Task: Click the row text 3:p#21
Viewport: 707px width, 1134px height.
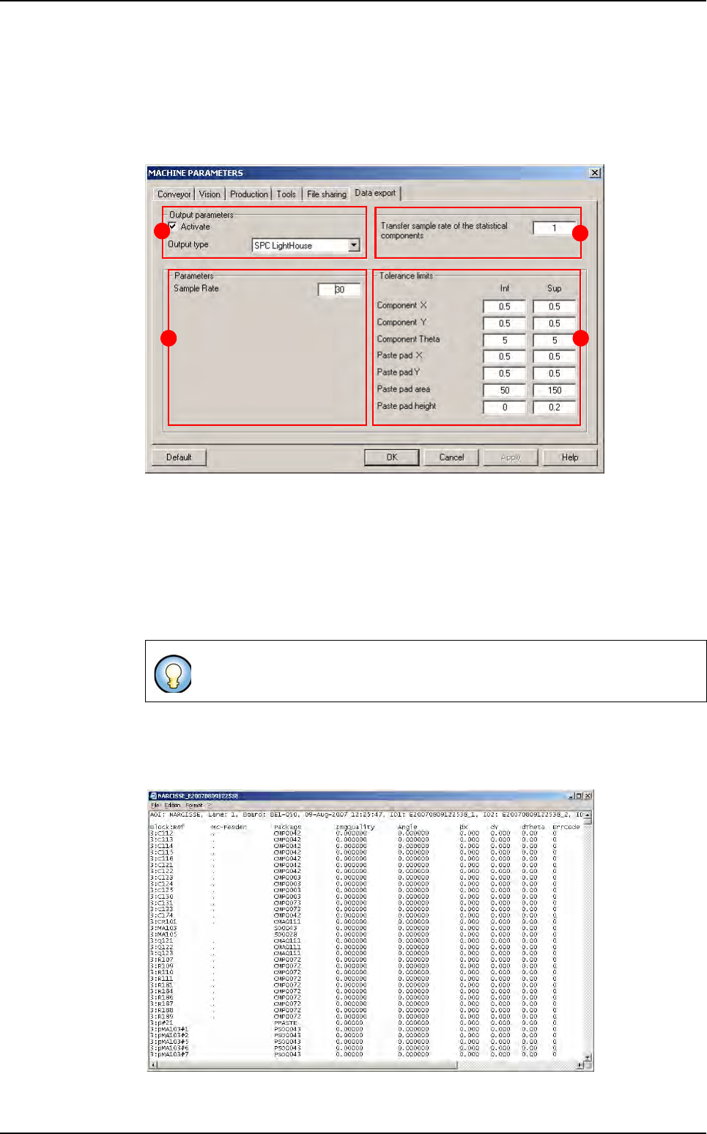Action: pos(162,1023)
